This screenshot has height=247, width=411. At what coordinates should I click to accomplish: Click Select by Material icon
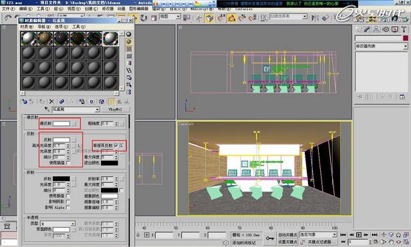129,85
